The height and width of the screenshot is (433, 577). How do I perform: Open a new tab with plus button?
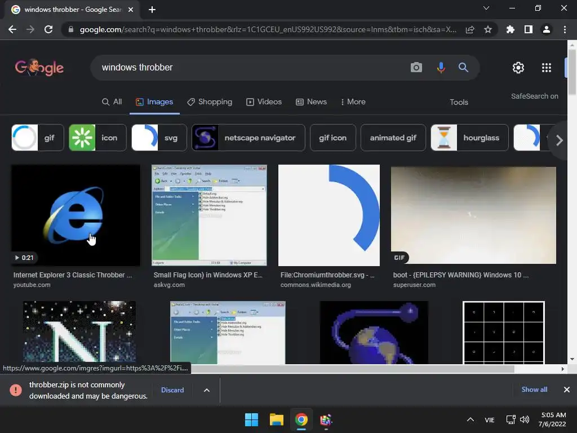tap(152, 10)
